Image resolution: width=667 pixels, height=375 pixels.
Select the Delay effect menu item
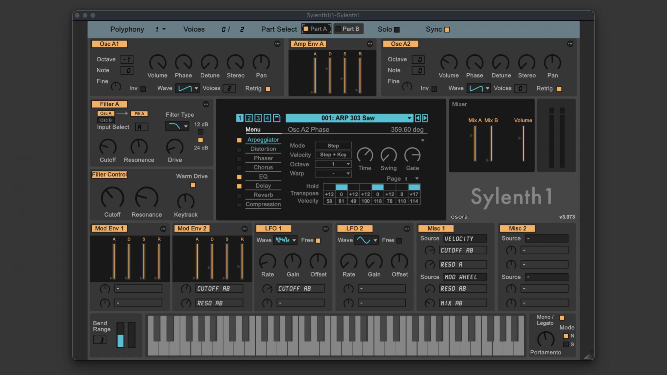pyautogui.click(x=263, y=186)
